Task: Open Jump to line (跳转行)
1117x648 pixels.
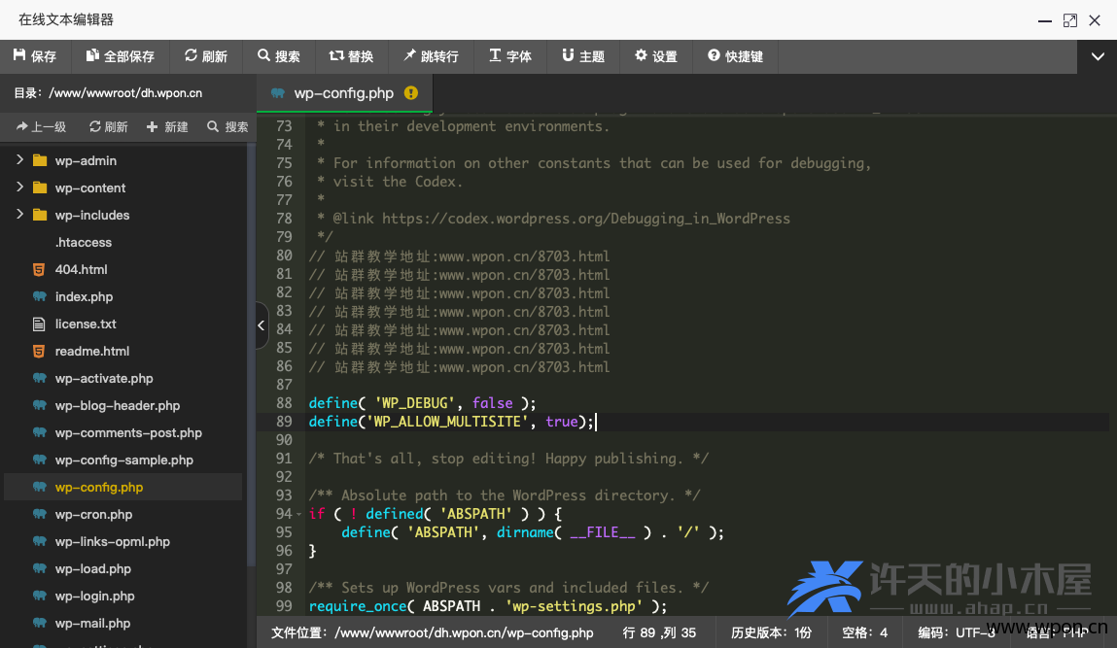Action: (431, 56)
